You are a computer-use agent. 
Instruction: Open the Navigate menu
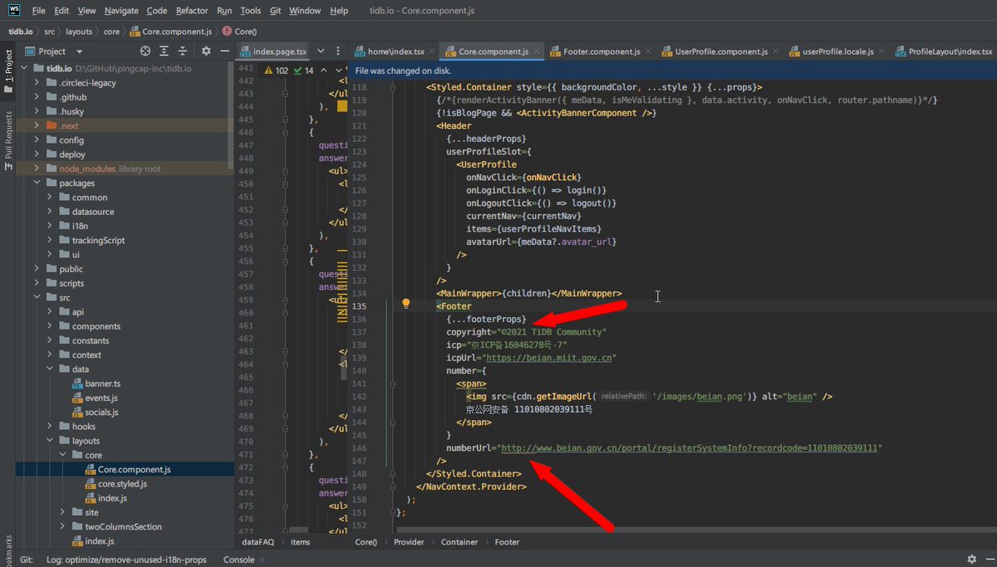tap(122, 11)
